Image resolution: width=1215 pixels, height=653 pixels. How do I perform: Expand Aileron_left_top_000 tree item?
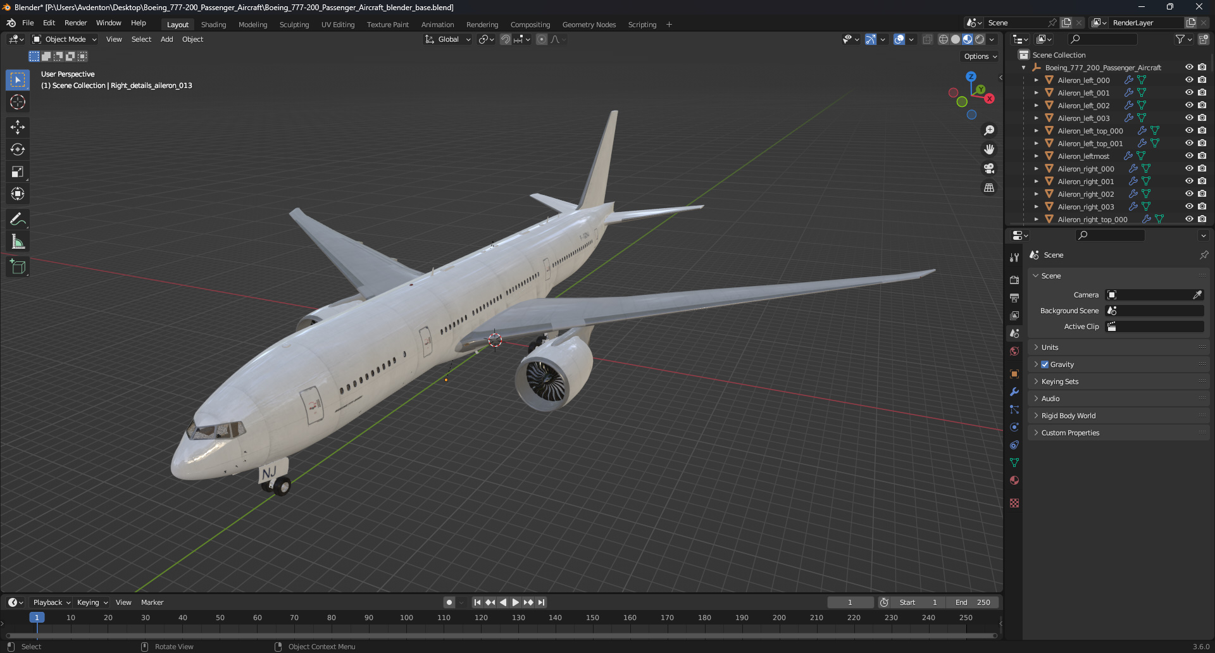coord(1036,131)
